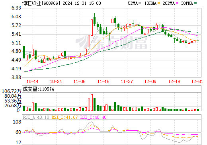207x145 pixels.
Task: Click the 80.04万 volume axis label
Action: (13, 96)
